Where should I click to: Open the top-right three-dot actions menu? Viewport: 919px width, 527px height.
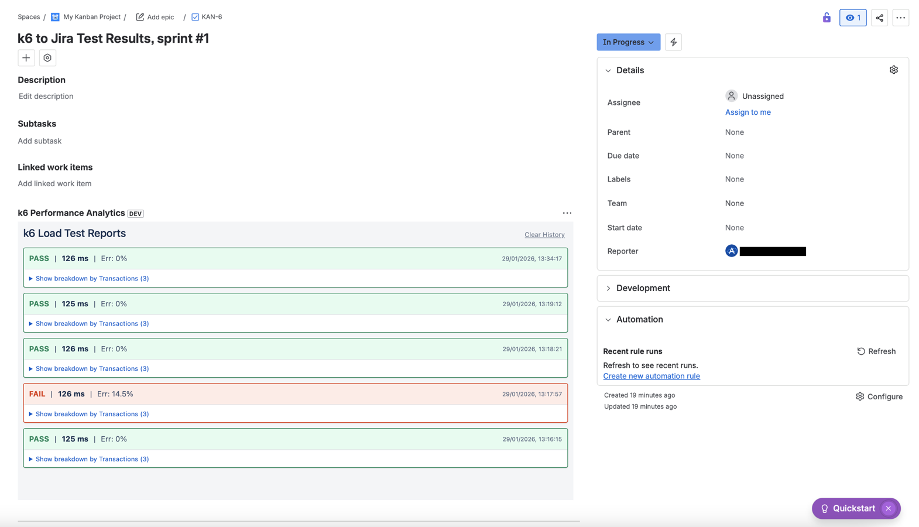(900, 18)
